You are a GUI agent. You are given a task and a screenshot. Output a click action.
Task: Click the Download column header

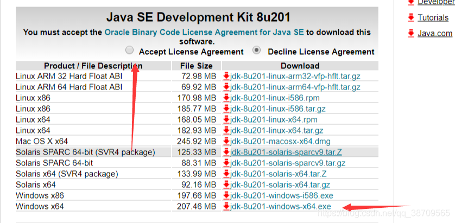300,66
